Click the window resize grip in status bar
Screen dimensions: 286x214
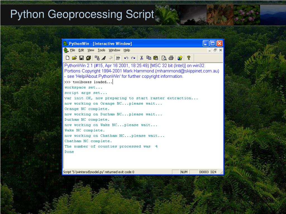click(221, 172)
